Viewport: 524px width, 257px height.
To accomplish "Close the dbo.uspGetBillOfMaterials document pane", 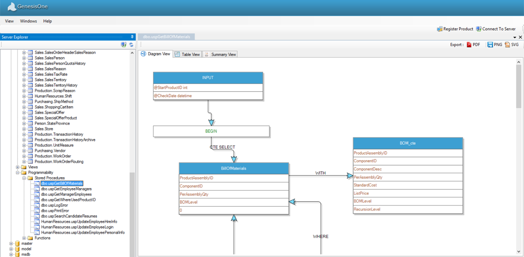I will point(520,37).
